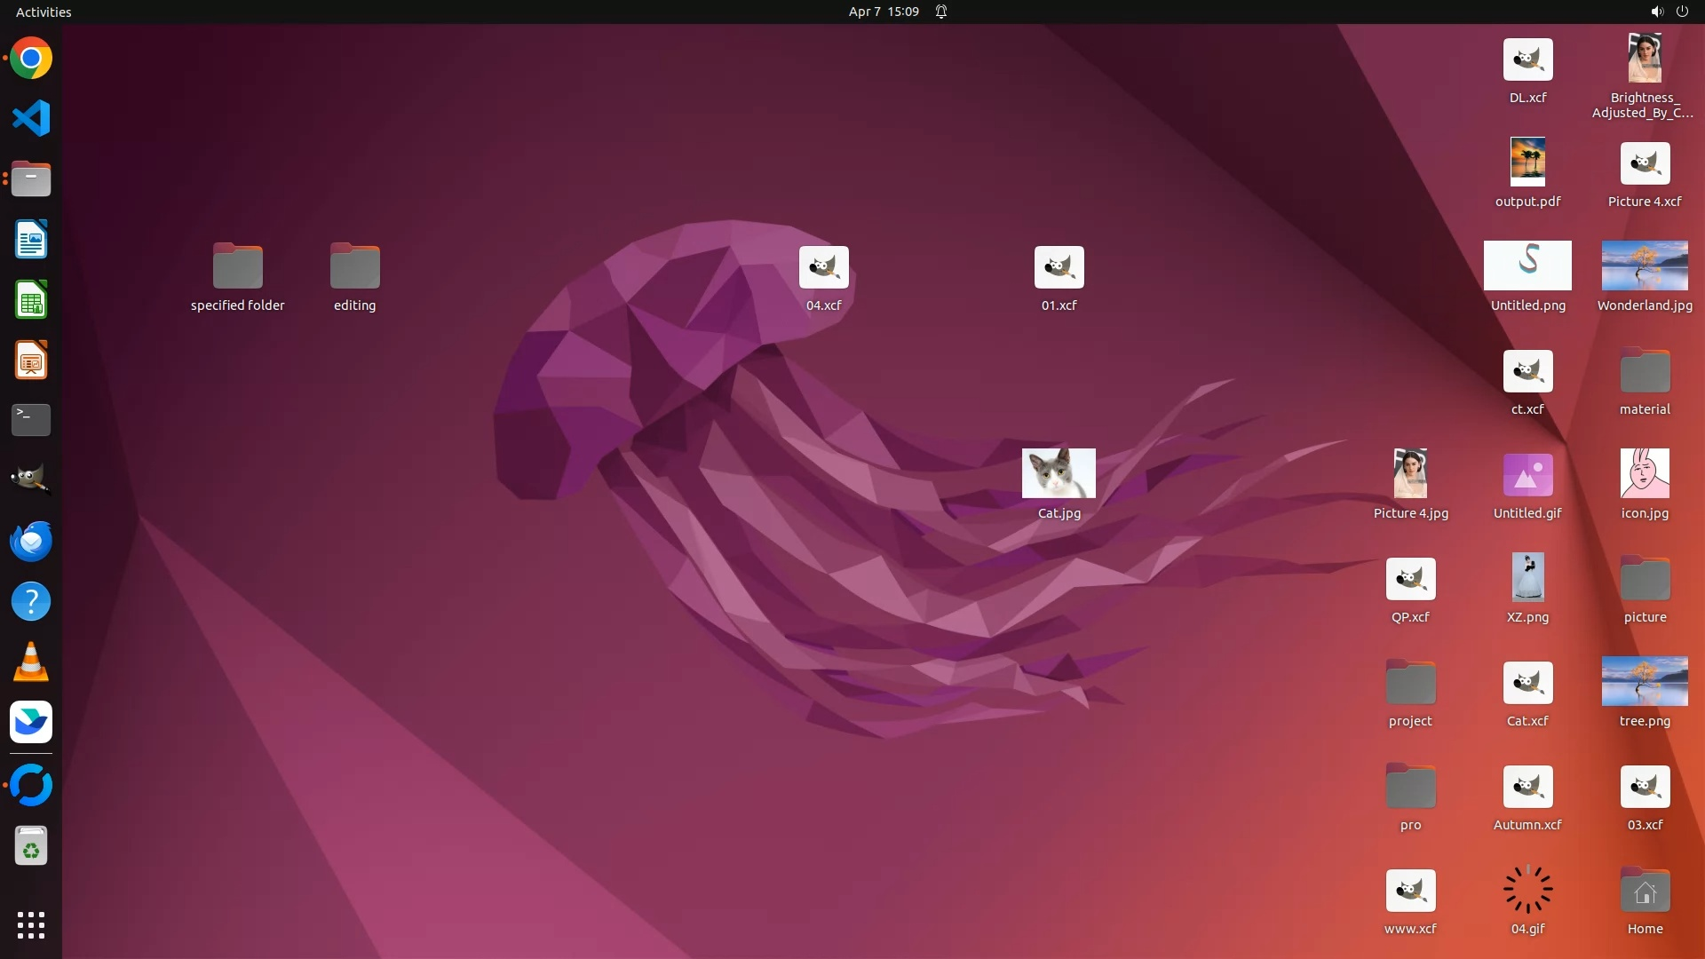Show all applications grid
1705x959 pixels.
click(31, 925)
